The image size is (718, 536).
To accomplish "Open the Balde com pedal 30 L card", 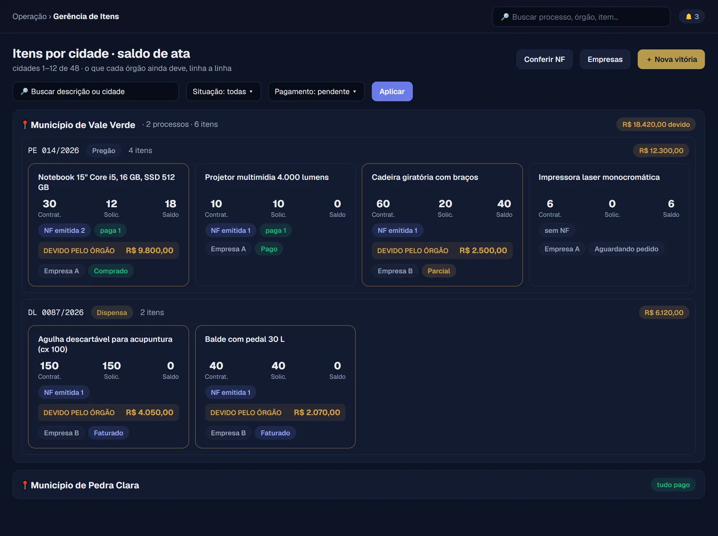I will point(276,387).
